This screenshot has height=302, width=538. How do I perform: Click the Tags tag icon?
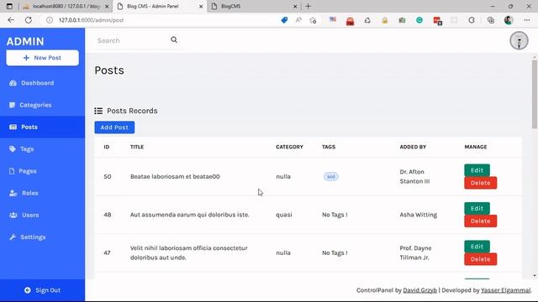pyautogui.click(x=13, y=149)
